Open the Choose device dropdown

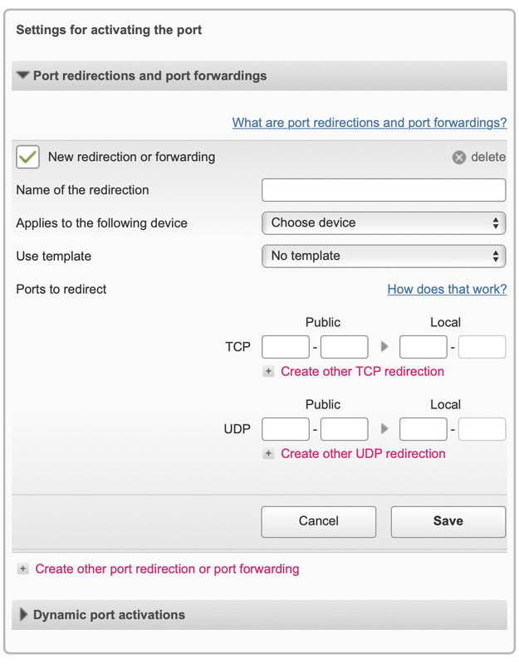click(x=383, y=222)
